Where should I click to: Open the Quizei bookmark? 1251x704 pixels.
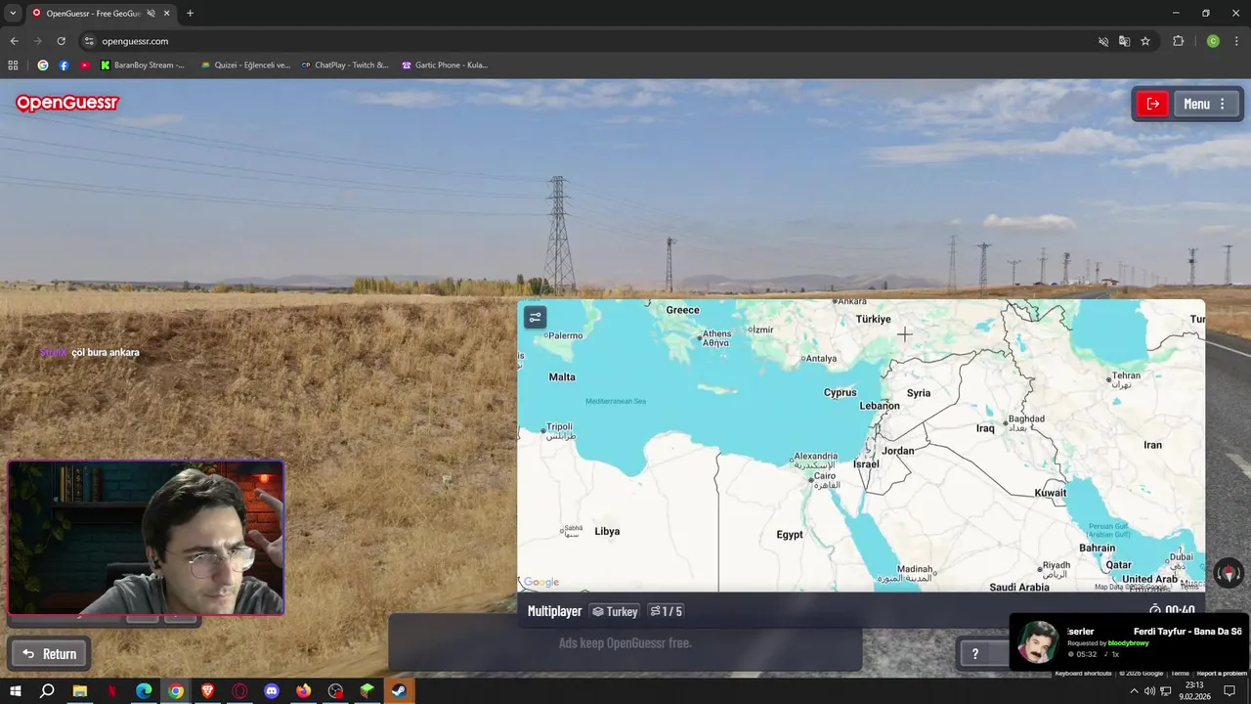[x=245, y=66]
